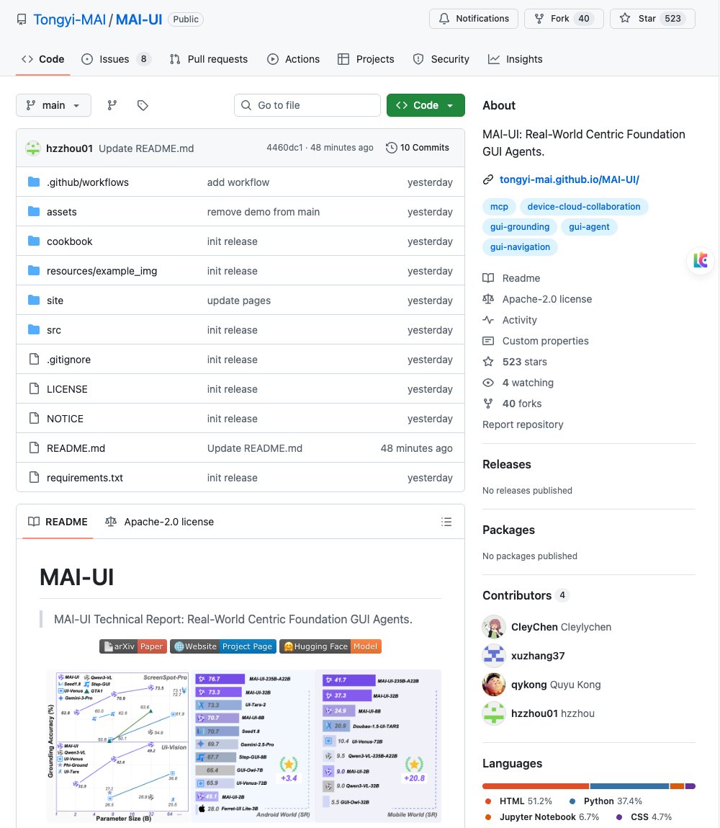The width and height of the screenshot is (720, 828).
Task: Click the .gitignore file icon
Action: pyautogui.click(x=35, y=359)
